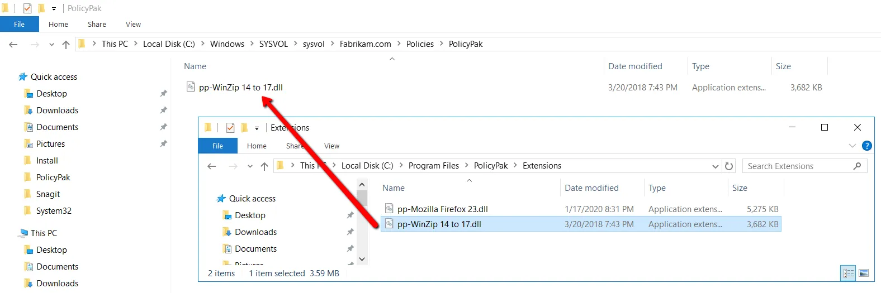
Task: Select System32 folder in navigation pane
Action: tap(54, 211)
